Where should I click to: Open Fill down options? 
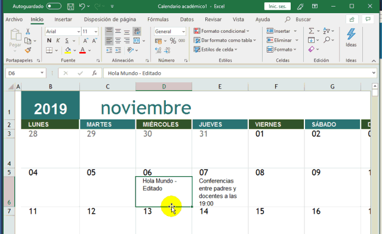[x=312, y=40]
